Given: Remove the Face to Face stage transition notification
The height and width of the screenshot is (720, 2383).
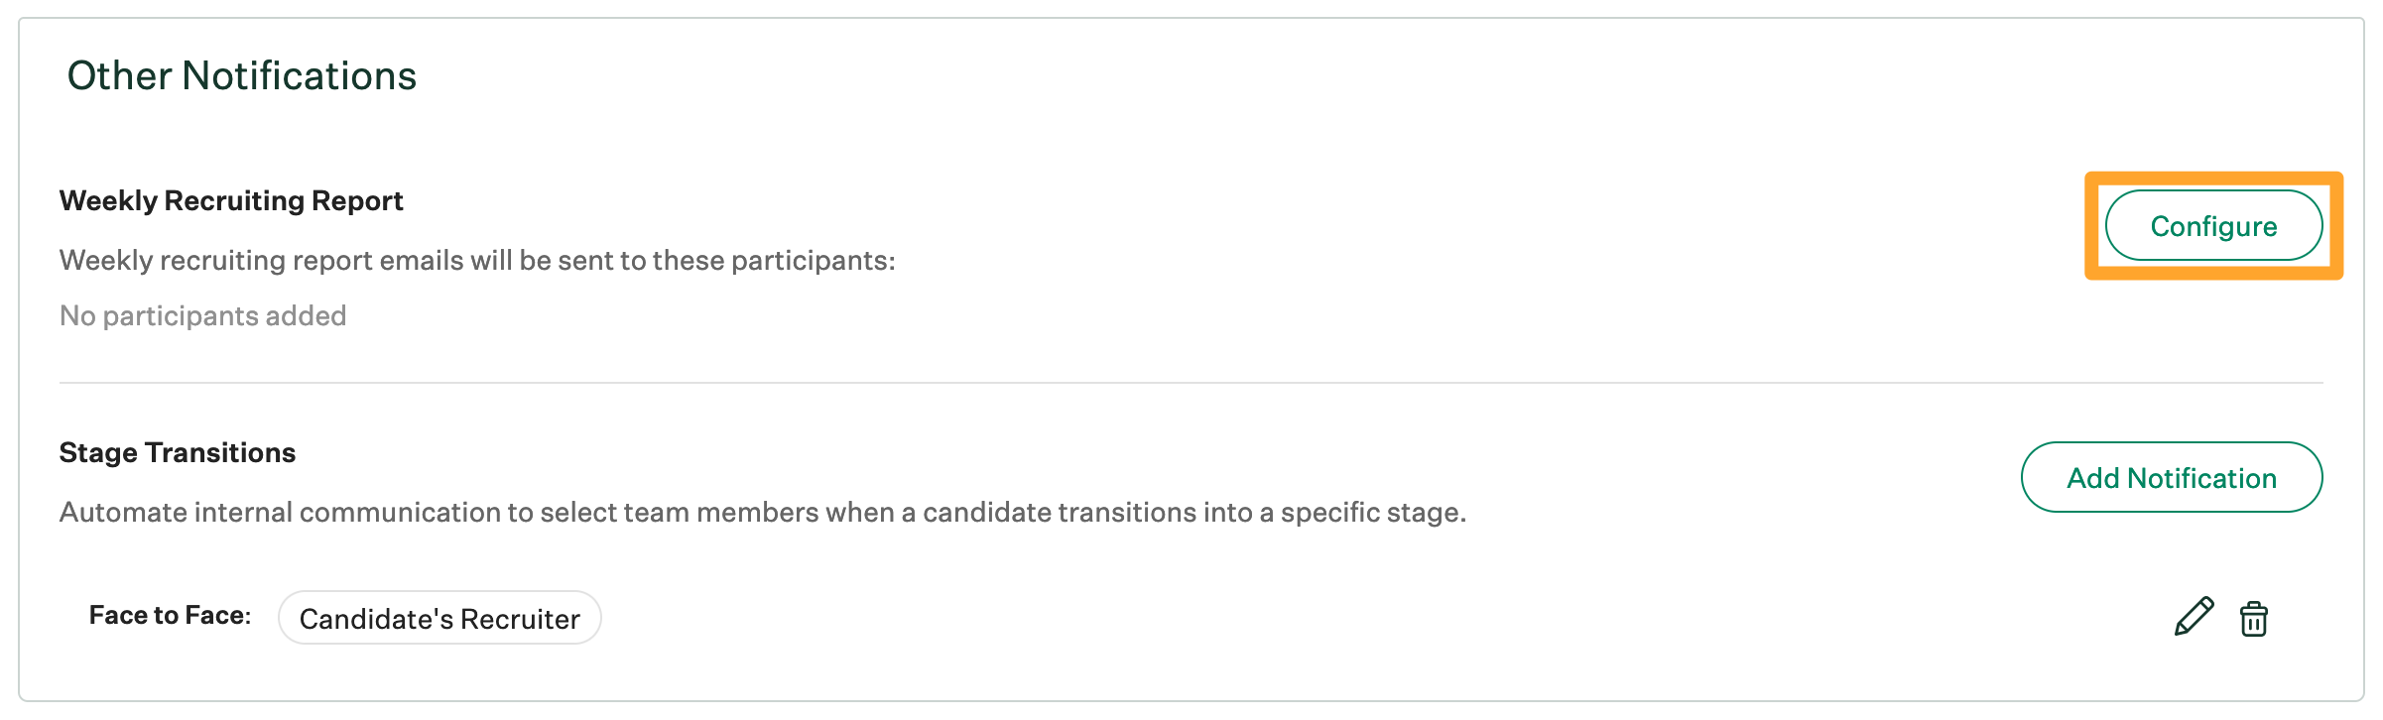Looking at the screenshot, I should 2254,618.
